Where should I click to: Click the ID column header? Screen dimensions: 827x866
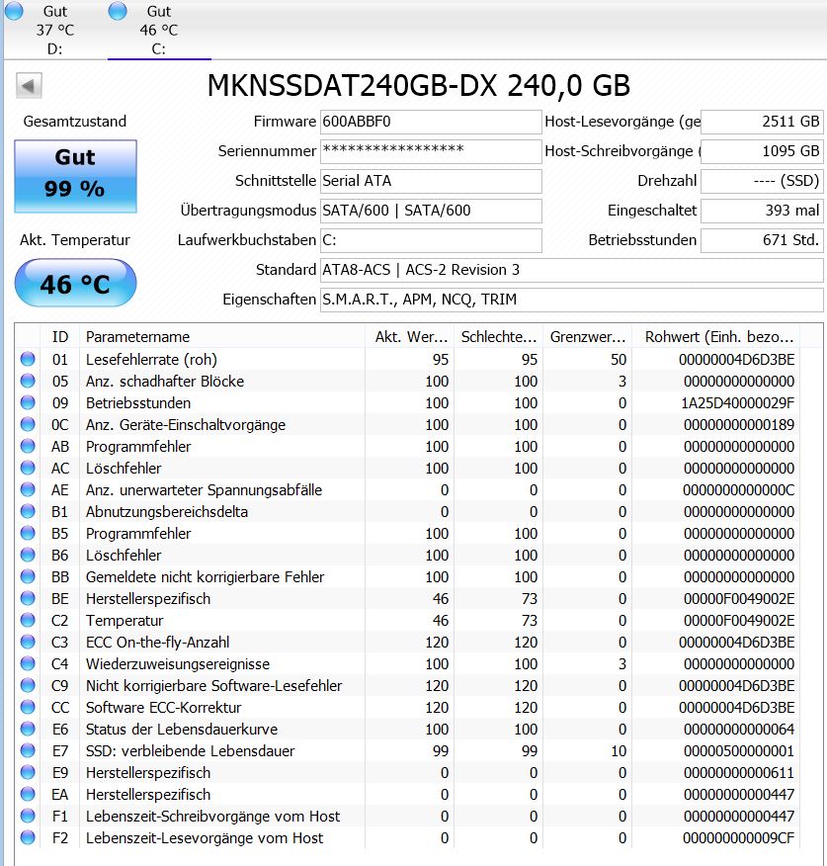click(60, 337)
